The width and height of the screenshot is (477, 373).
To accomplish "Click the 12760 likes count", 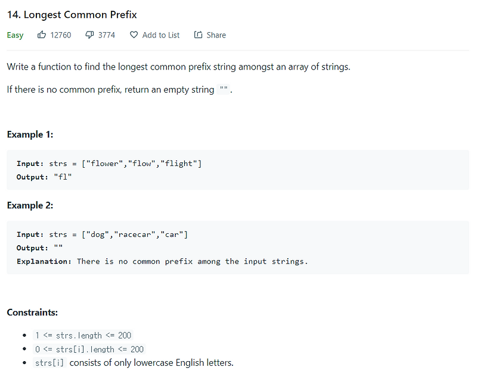I will [x=61, y=35].
